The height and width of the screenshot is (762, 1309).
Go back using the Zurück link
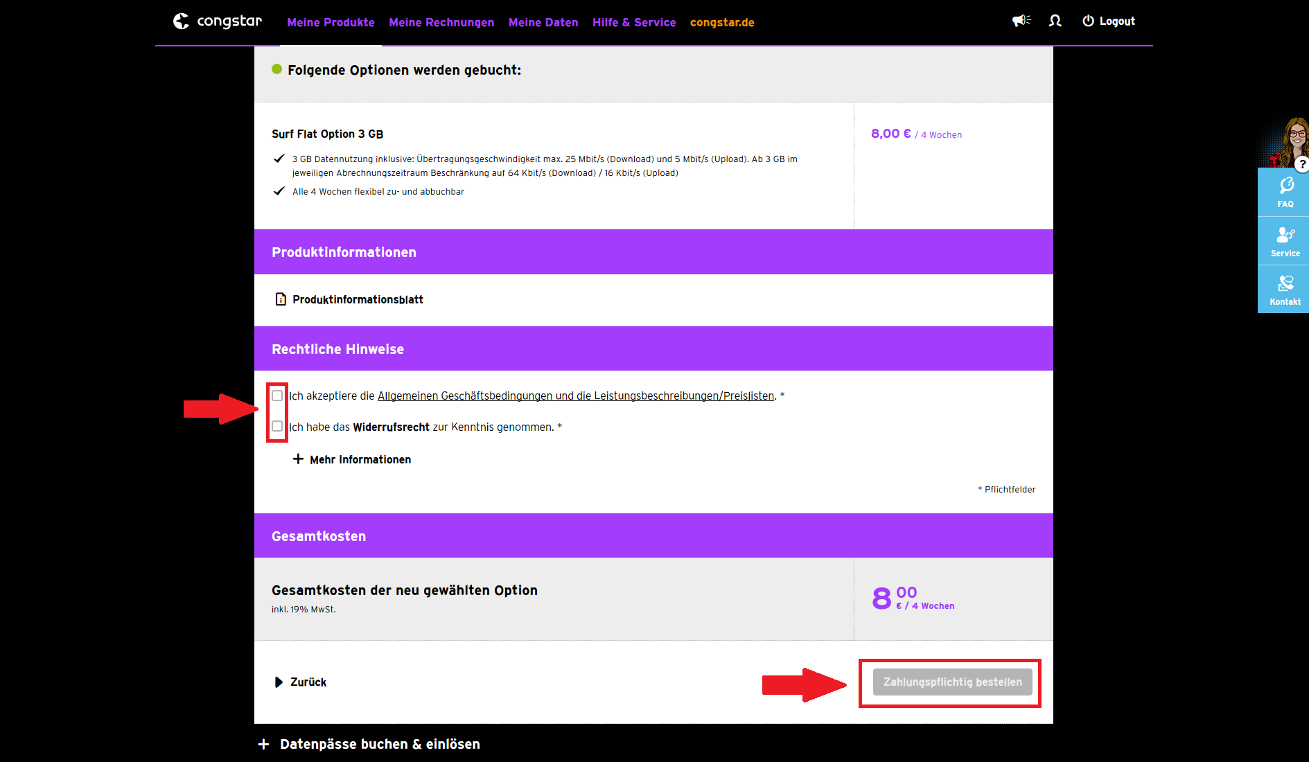click(301, 682)
